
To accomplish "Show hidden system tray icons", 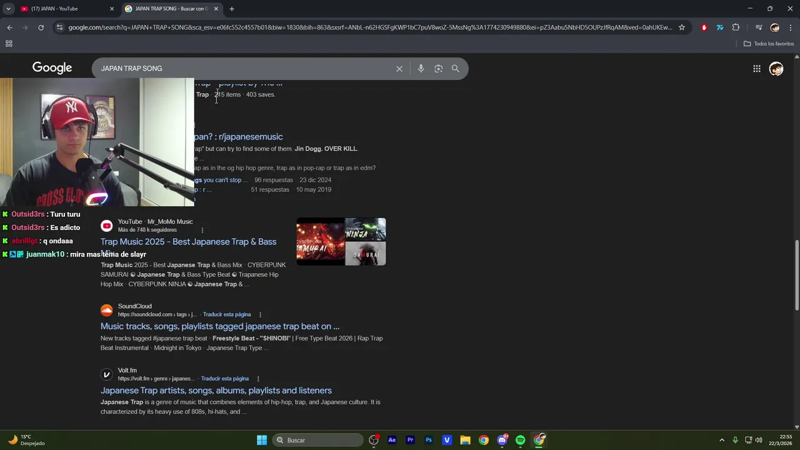I will (722, 440).
